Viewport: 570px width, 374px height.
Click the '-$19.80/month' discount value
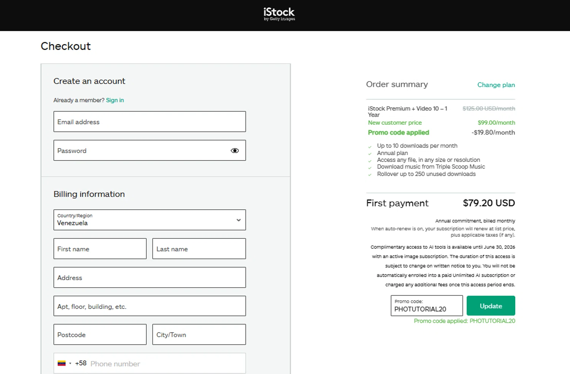tap(493, 132)
